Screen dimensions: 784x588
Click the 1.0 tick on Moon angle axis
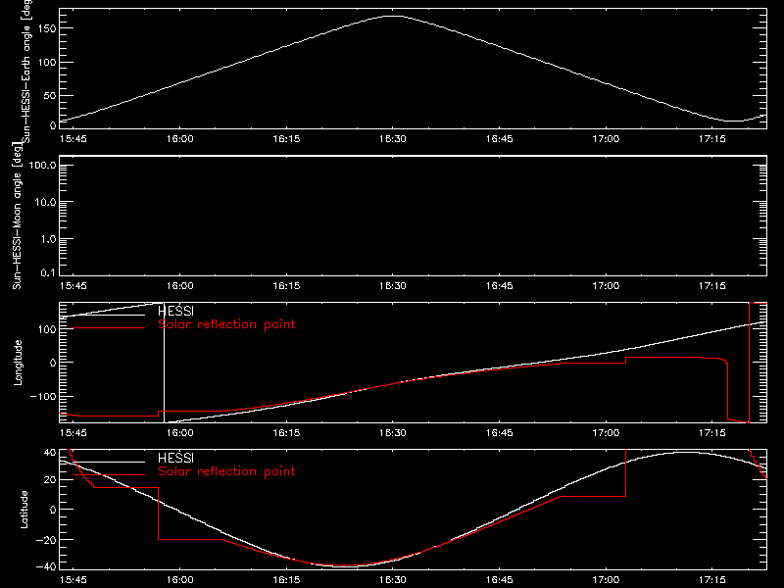point(47,239)
